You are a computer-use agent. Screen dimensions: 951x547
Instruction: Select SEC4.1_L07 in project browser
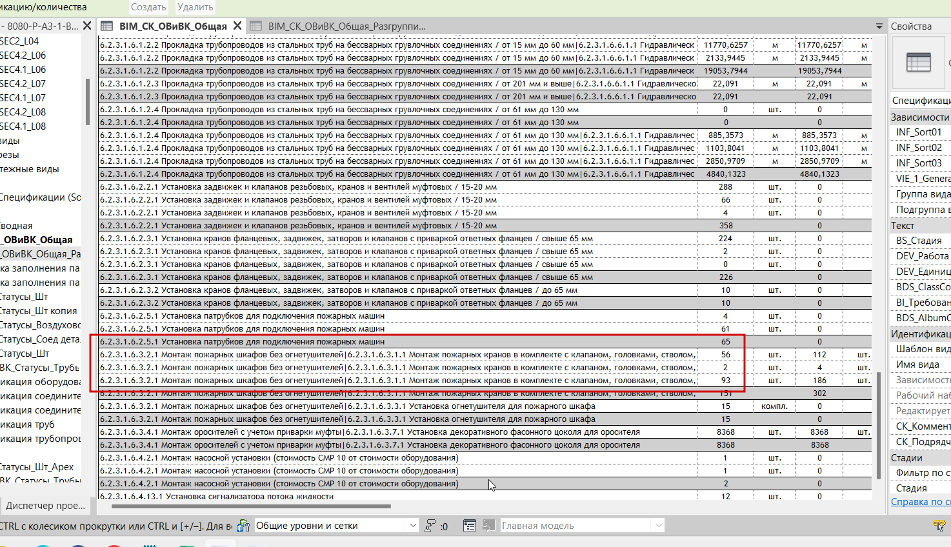(23, 97)
